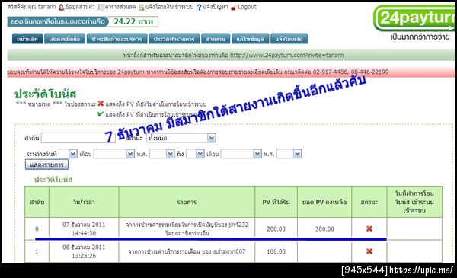Open the แจ้งโอนเงินเข้าระบบ link
Viewport: 457px width, 278px height.
169,7
